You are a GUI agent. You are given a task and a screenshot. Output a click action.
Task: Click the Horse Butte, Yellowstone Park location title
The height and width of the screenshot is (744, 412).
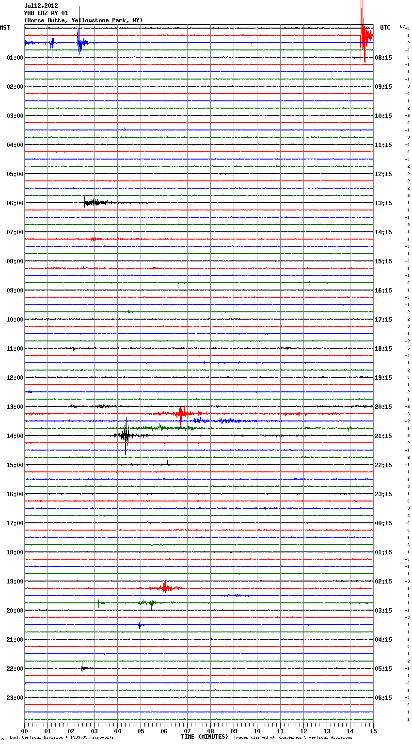pyautogui.click(x=83, y=20)
